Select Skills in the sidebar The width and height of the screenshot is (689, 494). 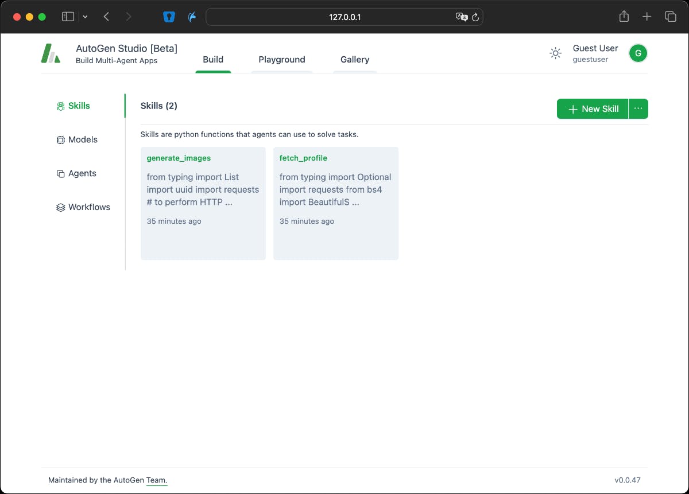(x=79, y=106)
